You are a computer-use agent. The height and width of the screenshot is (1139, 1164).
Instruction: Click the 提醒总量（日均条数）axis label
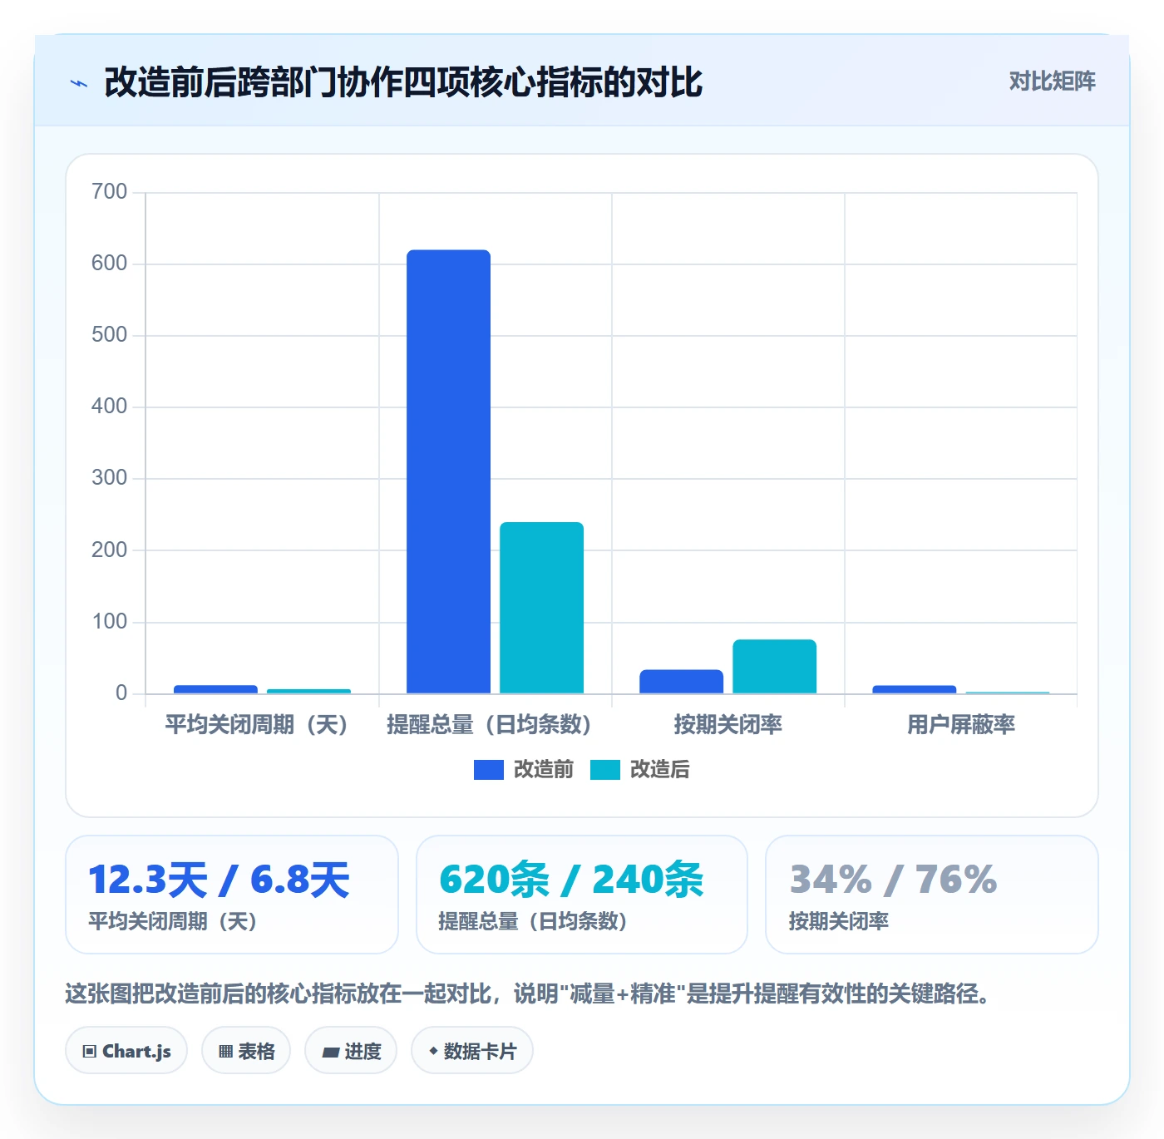pyautogui.click(x=489, y=725)
